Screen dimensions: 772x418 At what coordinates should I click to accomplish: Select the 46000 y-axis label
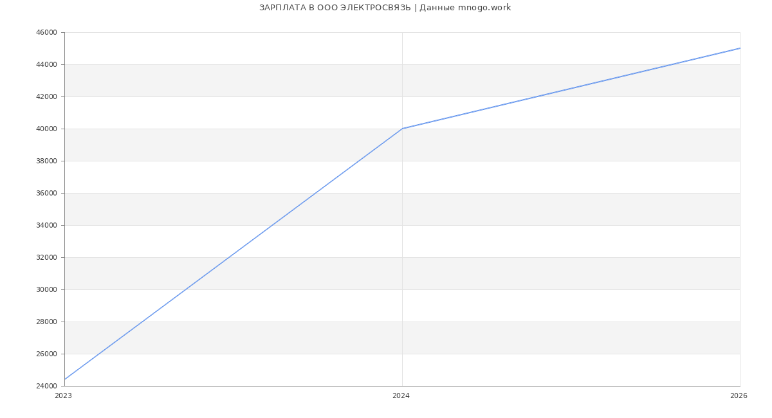click(46, 32)
